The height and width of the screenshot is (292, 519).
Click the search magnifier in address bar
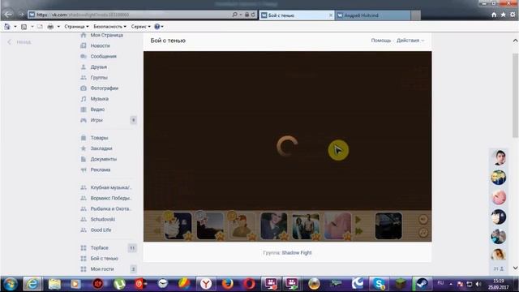coord(234,15)
